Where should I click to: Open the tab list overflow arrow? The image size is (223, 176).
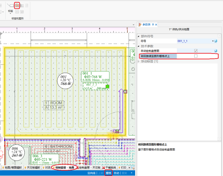(129, 168)
